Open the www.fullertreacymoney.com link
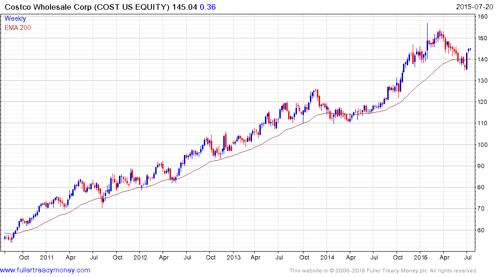The image size is (498, 277). click(x=45, y=270)
